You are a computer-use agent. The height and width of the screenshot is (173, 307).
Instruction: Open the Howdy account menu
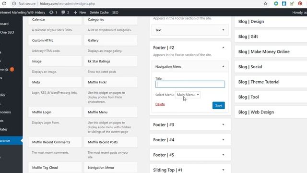pyautogui.click(x=299, y=12)
